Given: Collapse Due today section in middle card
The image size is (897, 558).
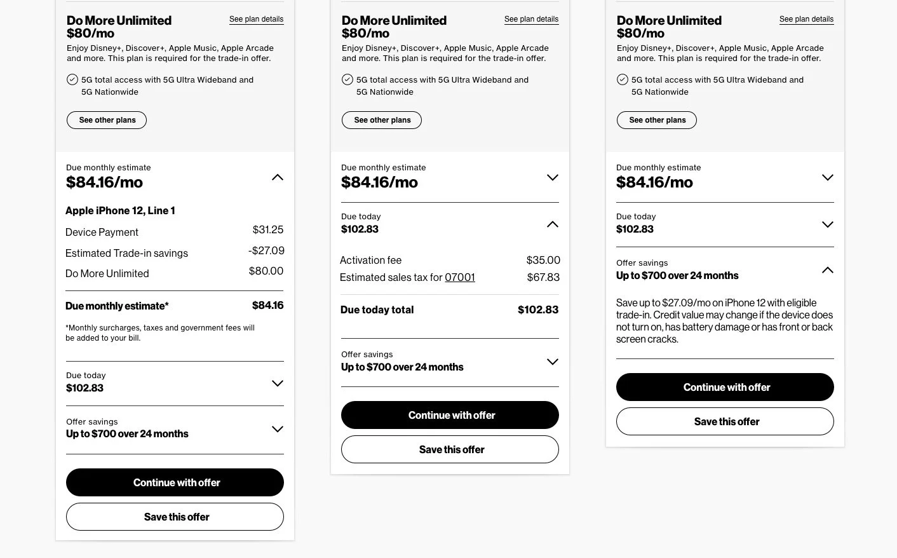Looking at the screenshot, I should tap(553, 224).
